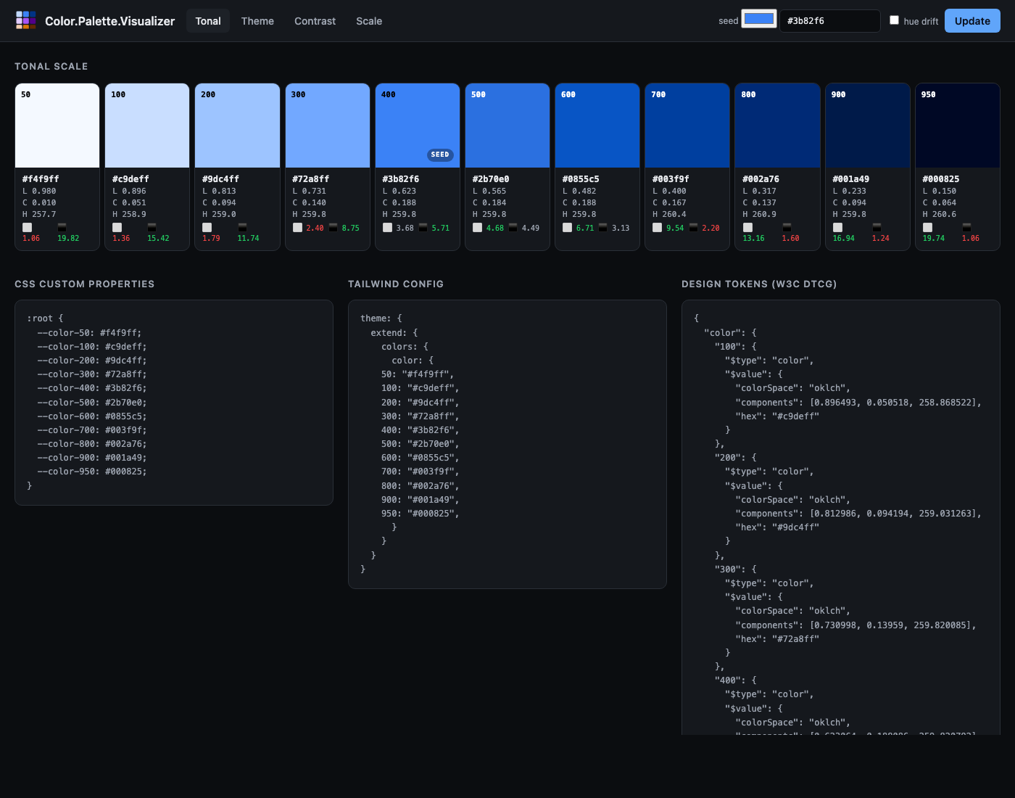Click the Tailwind config code block

[507, 444]
